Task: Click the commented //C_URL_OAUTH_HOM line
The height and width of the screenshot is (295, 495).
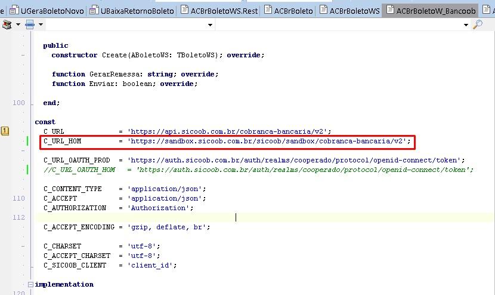Action: click(259, 170)
